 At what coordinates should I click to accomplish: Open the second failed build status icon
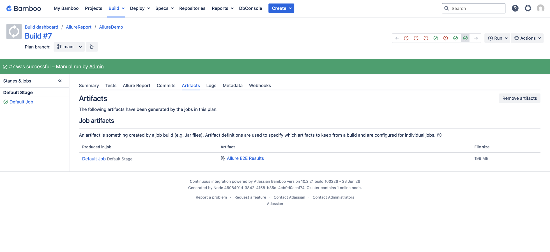416,38
